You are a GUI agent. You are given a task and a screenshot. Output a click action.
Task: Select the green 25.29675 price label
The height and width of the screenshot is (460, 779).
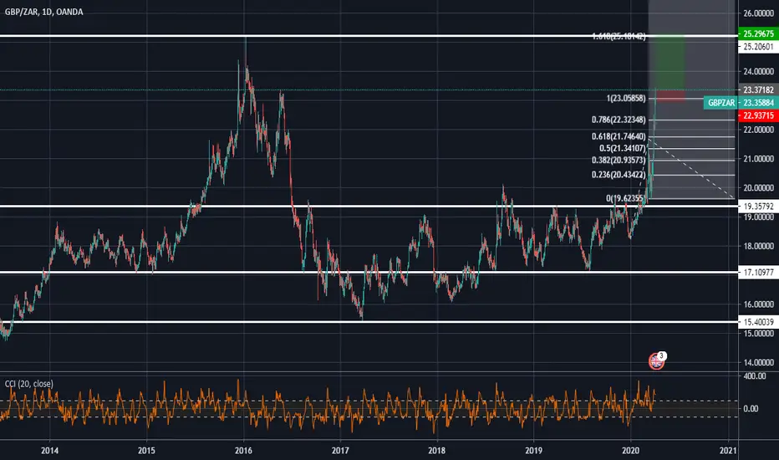pos(758,33)
